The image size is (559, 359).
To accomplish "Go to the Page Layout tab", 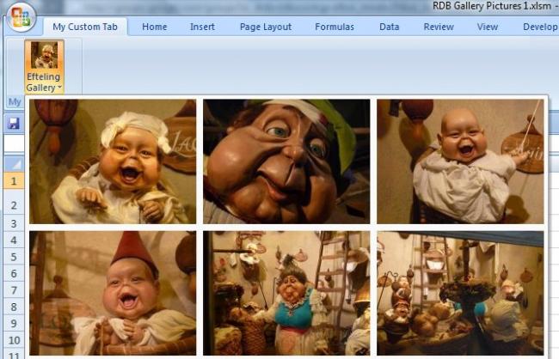I will pyautogui.click(x=265, y=27).
